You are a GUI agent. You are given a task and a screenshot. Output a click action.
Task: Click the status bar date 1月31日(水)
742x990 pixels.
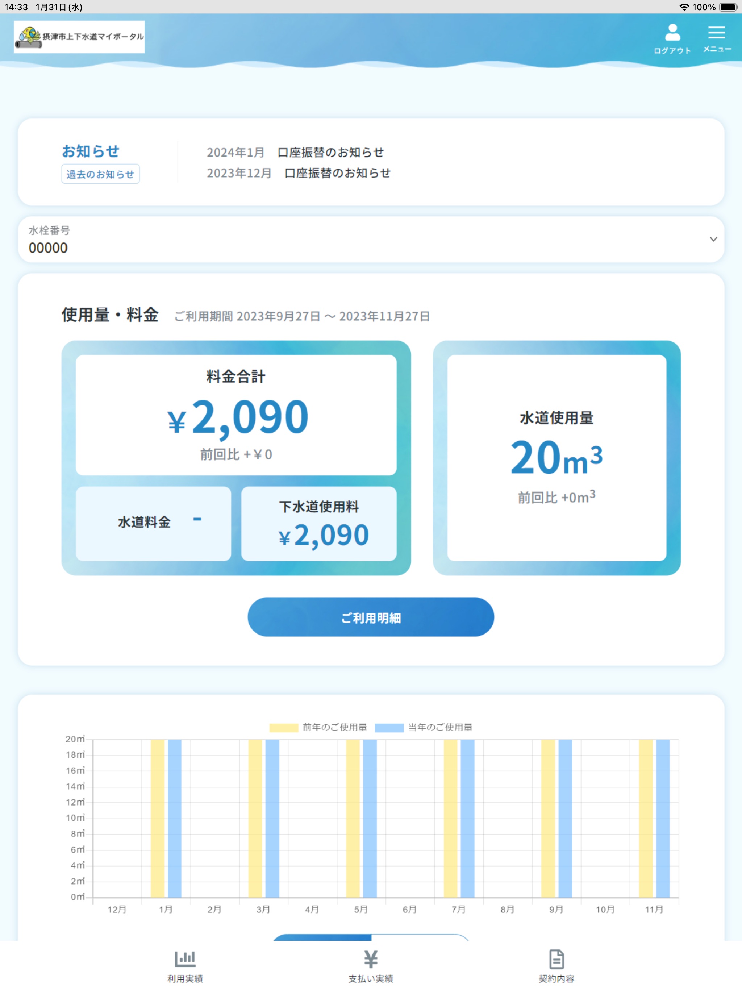[x=59, y=7]
